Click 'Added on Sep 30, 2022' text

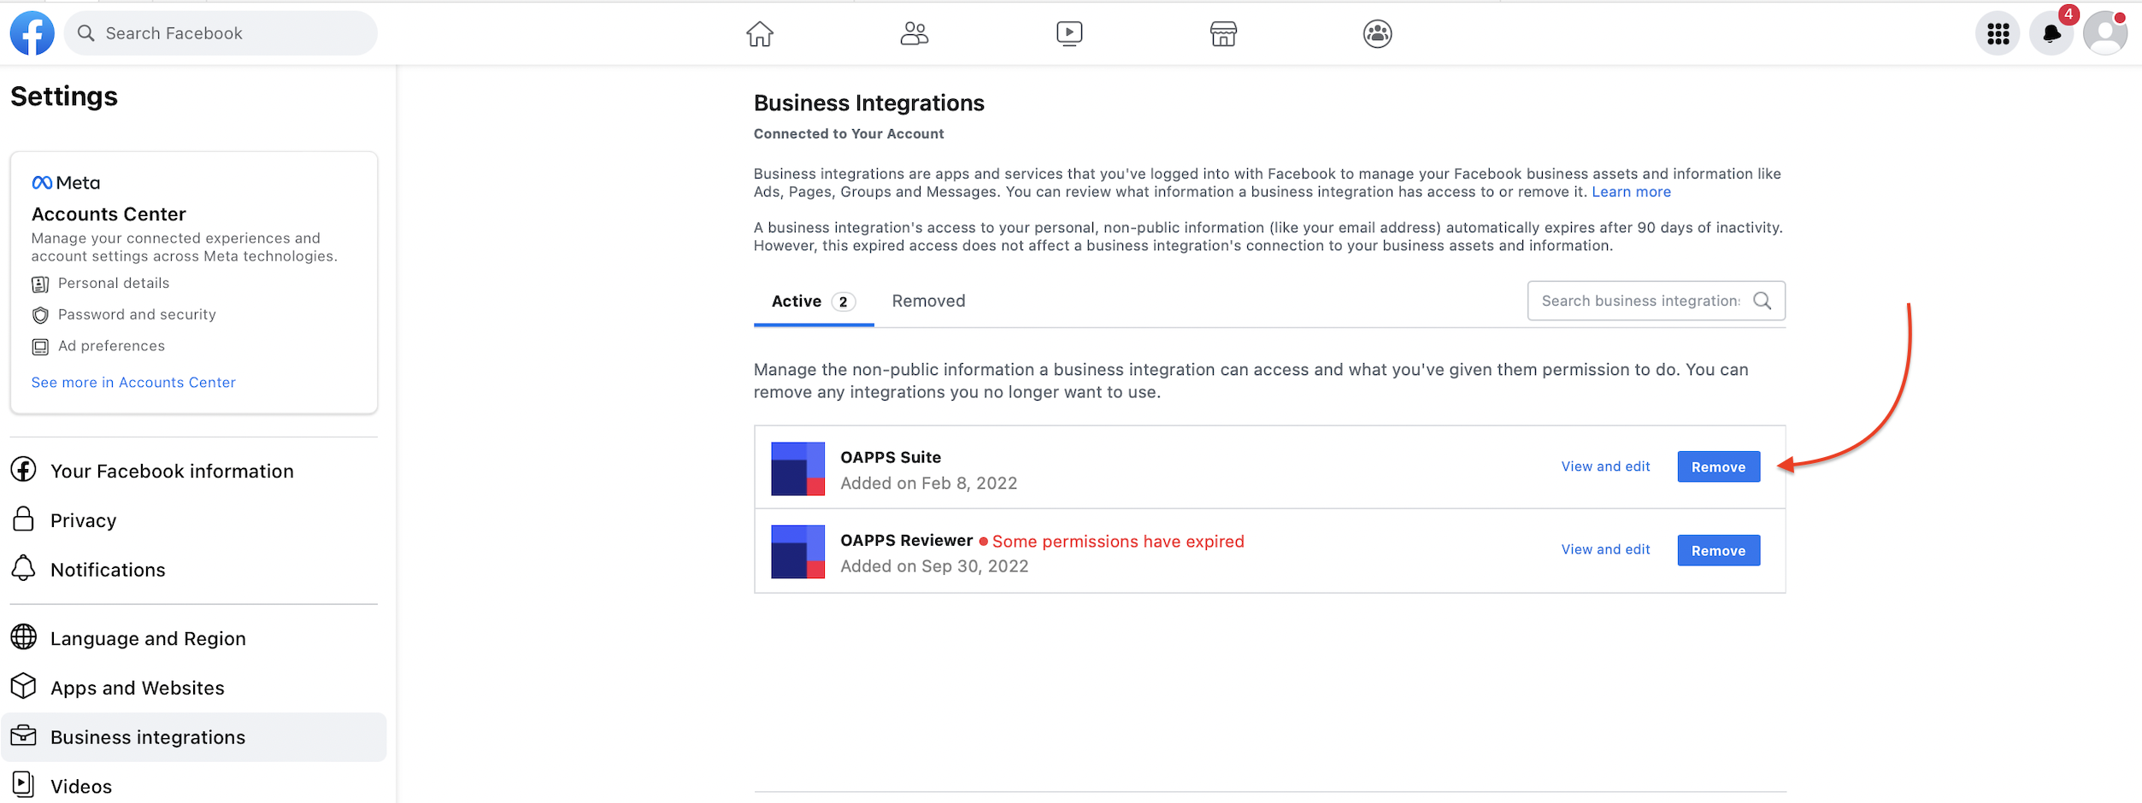tap(934, 566)
